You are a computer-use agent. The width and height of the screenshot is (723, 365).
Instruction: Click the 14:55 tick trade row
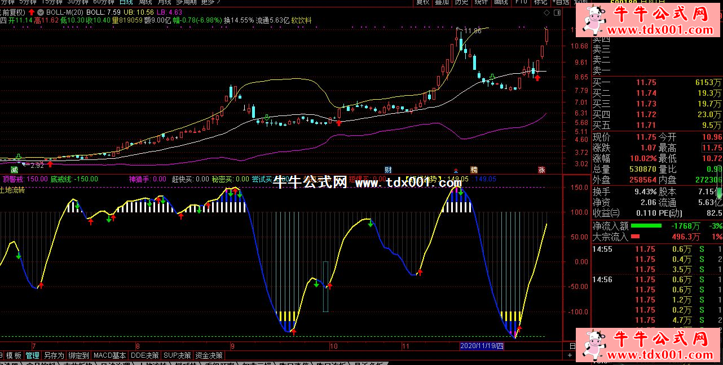click(657, 249)
